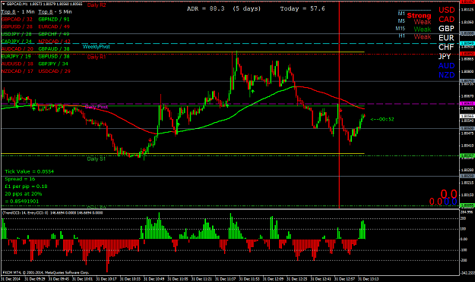Click the '31 Dec 12:09' time axis label

pyautogui.click(x=274, y=279)
